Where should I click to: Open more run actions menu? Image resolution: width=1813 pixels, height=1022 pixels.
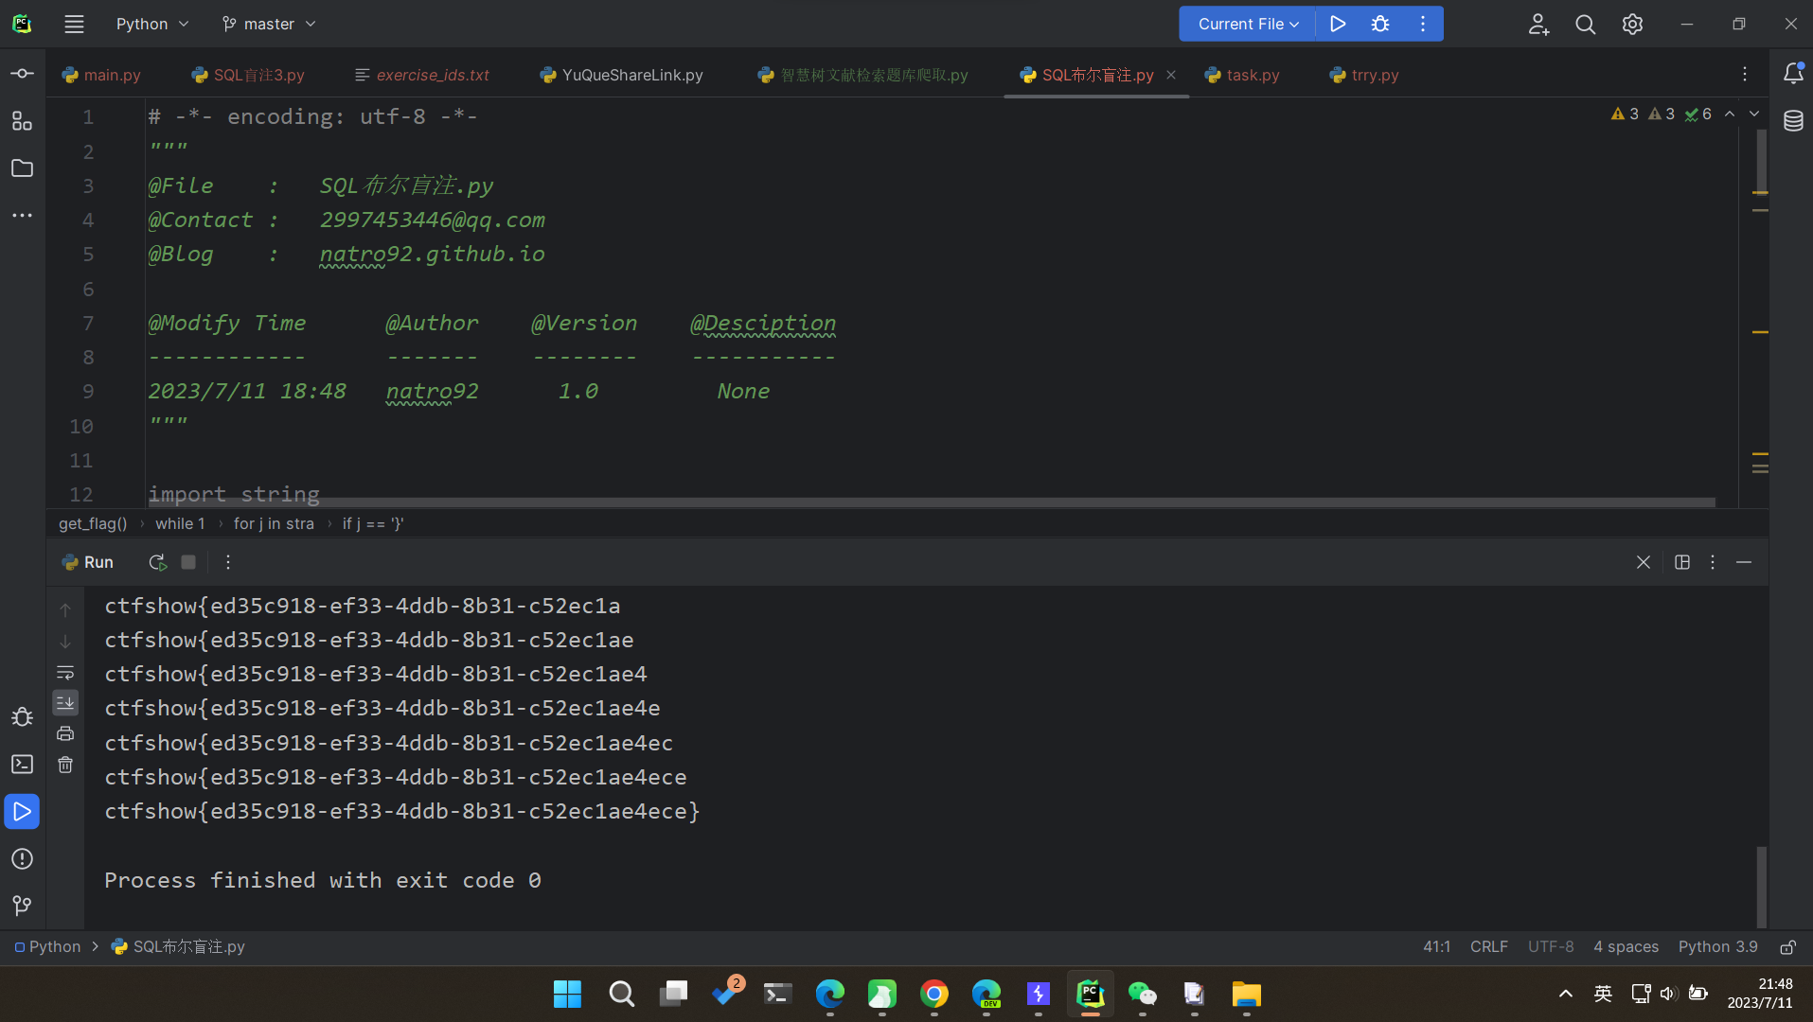[1423, 24]
